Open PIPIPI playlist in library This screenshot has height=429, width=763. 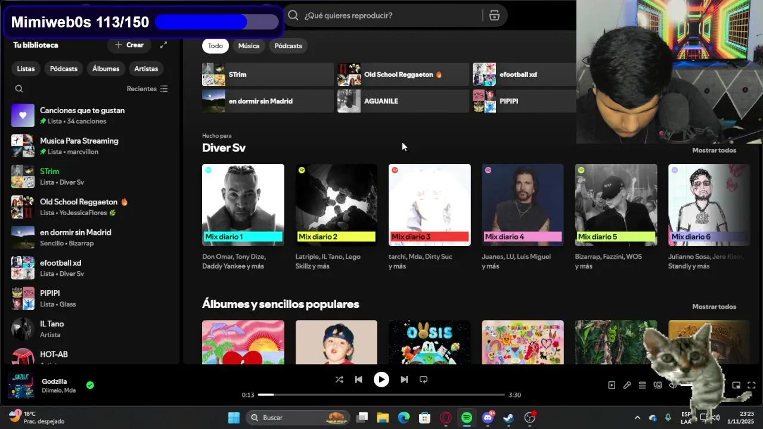(x=92, y=299)
